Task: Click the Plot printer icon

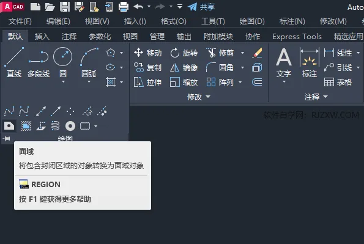Action: click(x=124, y=7)
